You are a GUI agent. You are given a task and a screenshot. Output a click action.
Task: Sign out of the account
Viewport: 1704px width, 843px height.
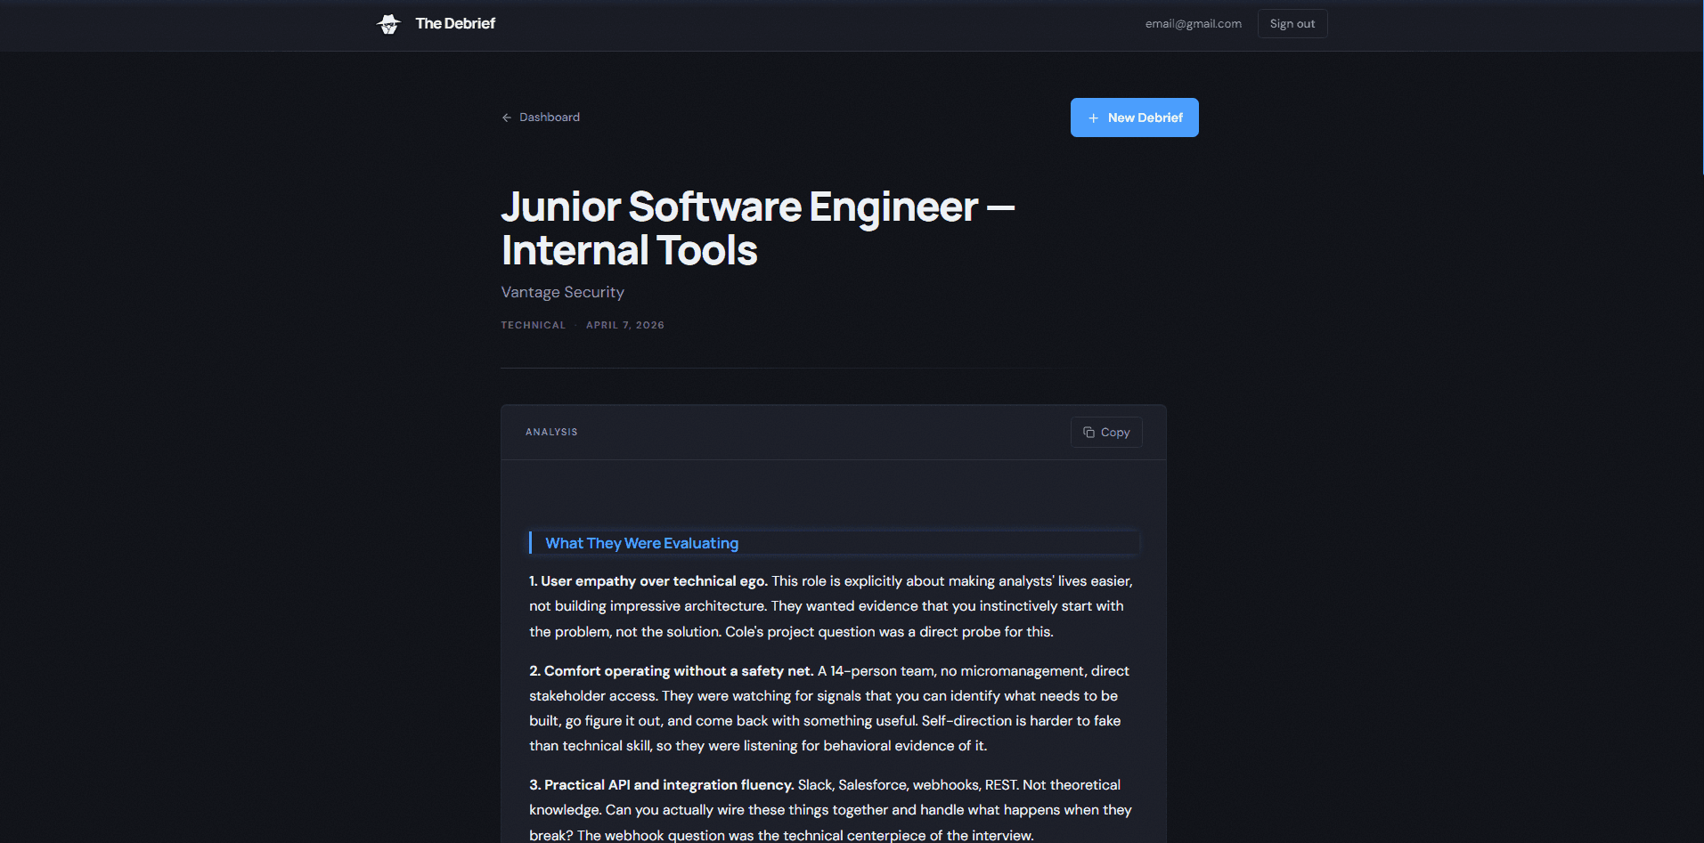(1292, 23)
